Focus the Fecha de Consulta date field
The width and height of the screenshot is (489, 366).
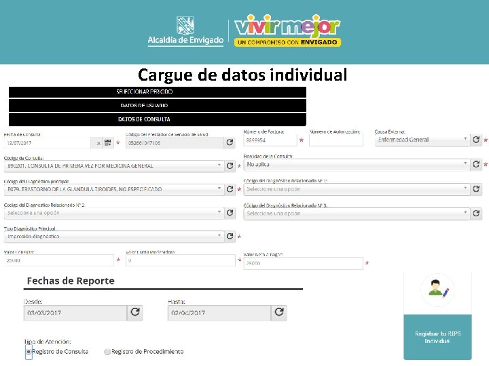click(48, 143)
